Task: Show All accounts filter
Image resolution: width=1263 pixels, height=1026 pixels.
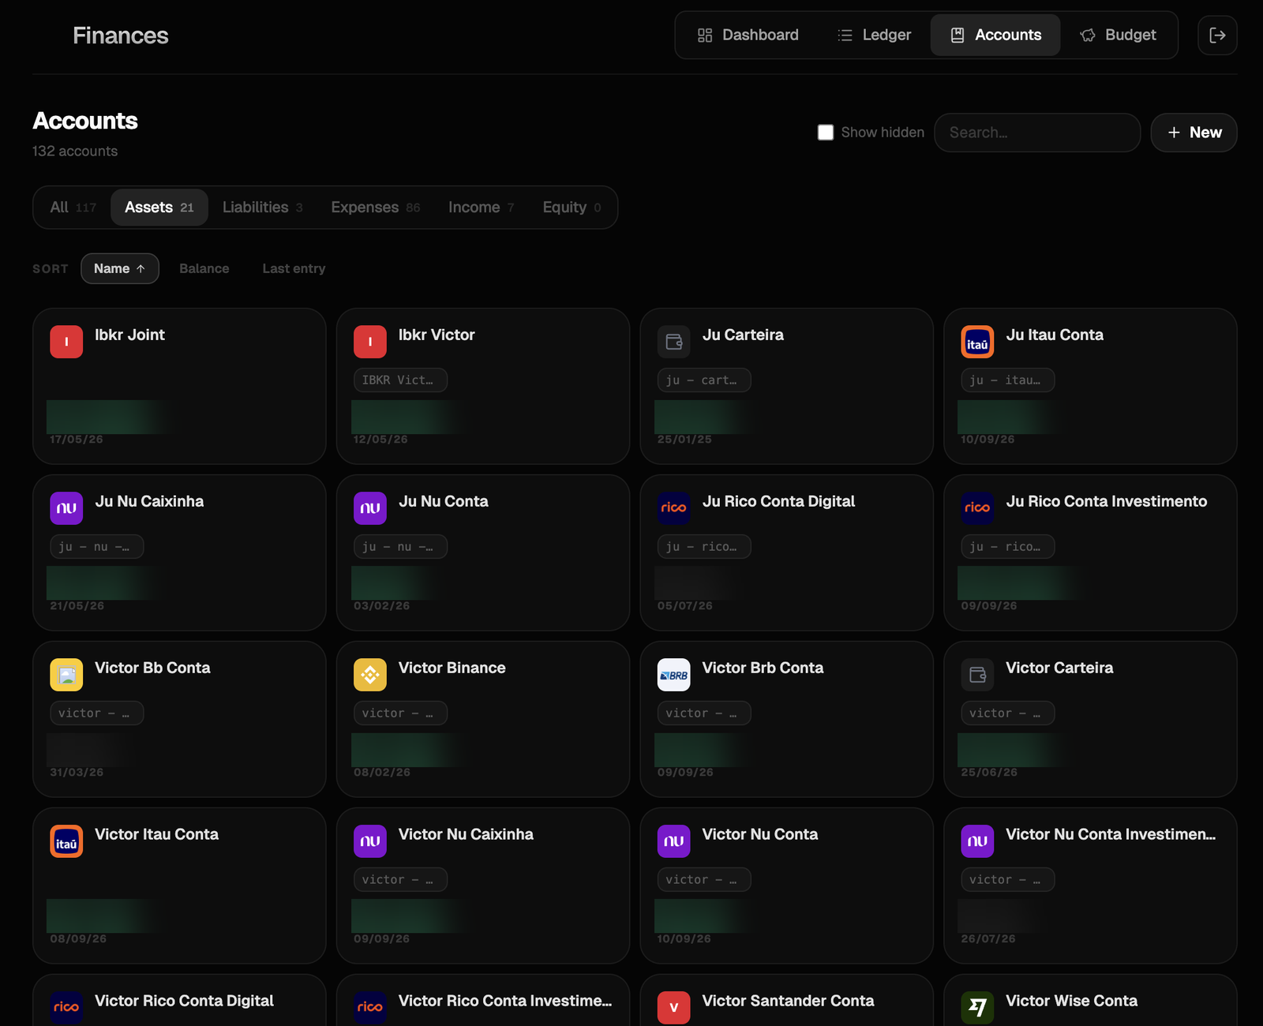Action: click(x=73, y=208)
